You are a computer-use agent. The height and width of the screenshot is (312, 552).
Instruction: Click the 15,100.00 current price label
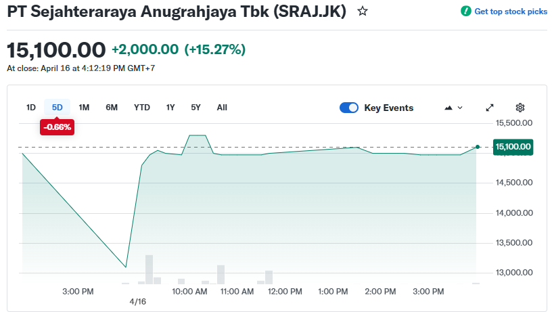[514, 146]
